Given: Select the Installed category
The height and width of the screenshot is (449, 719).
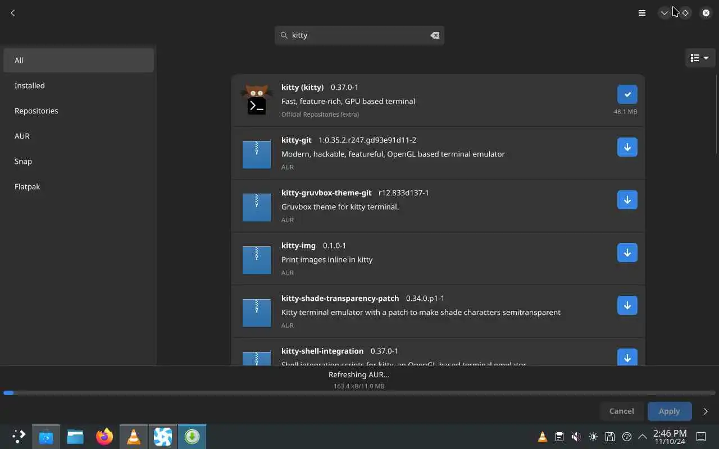Looking at the screenshot, I should (79, 85).
